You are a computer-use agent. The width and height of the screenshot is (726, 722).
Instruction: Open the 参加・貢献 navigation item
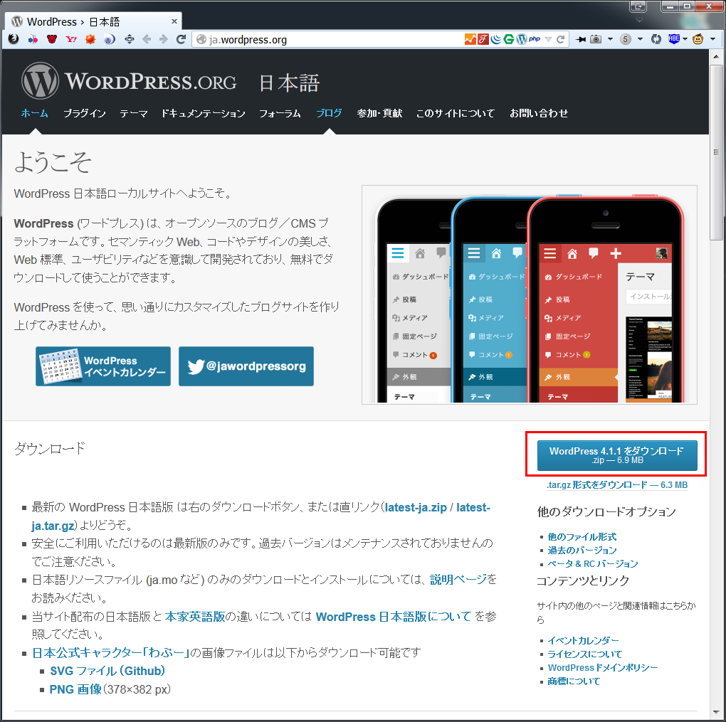click(x=379, y=113)
